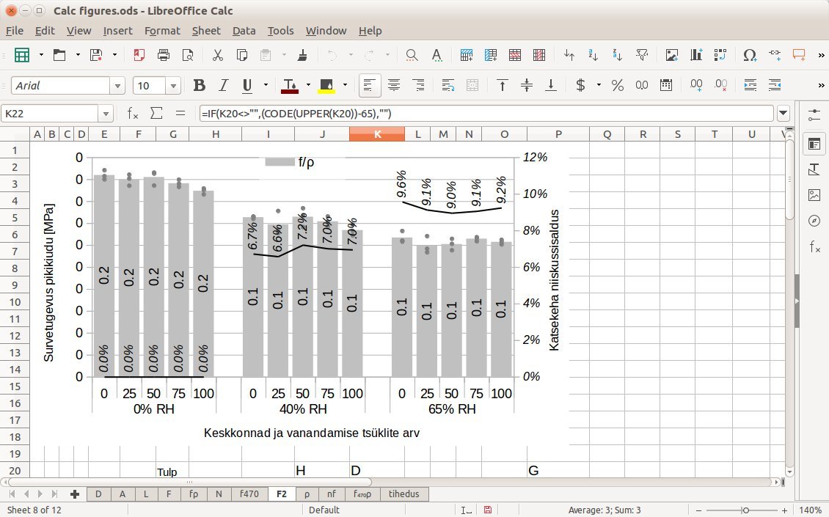Click the Sort Ascending icon
Image resolution: width=829 pixels, height=517 pixels.
pos(594,55)
